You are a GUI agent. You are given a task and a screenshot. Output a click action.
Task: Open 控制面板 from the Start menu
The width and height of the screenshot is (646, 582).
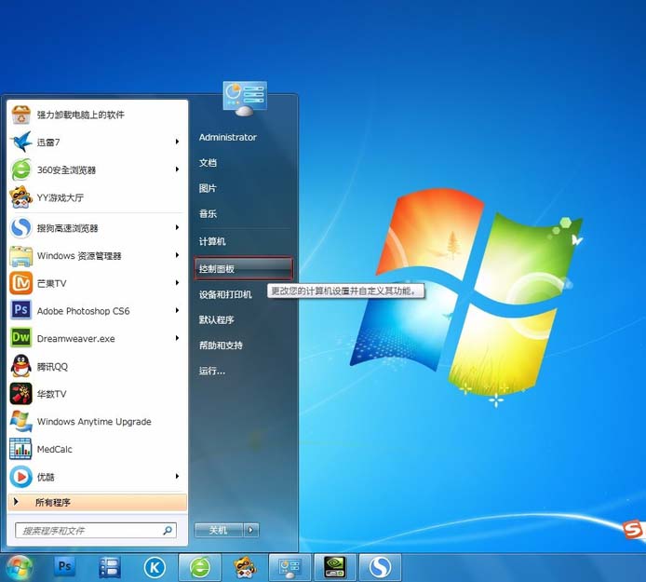(217, 269)
